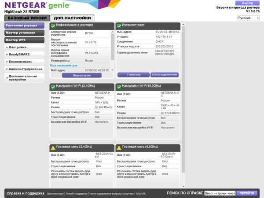The image size is (264, 198).
Task: Open Документация link in footer
Action: pyautogui.click(x=55, y=194)
